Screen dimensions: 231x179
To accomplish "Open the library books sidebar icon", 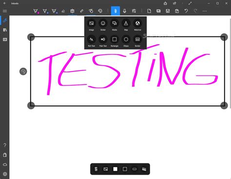I will (x=5, y=30).
